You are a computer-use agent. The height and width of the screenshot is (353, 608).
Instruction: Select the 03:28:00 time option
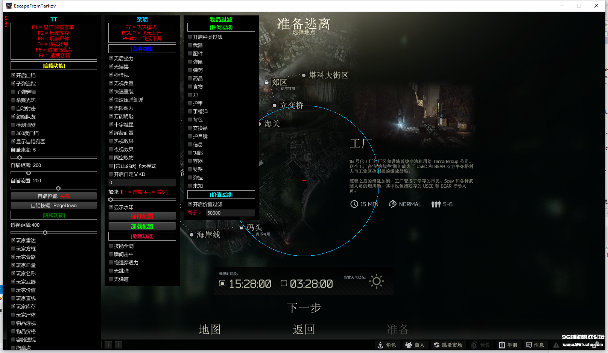(284, 283)
